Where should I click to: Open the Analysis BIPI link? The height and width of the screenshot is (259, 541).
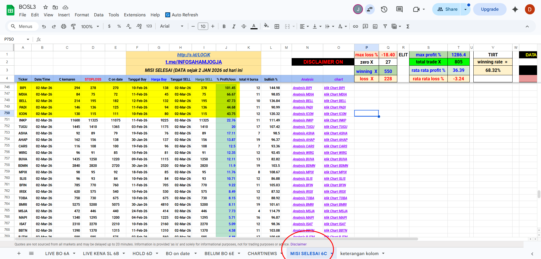click(x=302, y=88)
